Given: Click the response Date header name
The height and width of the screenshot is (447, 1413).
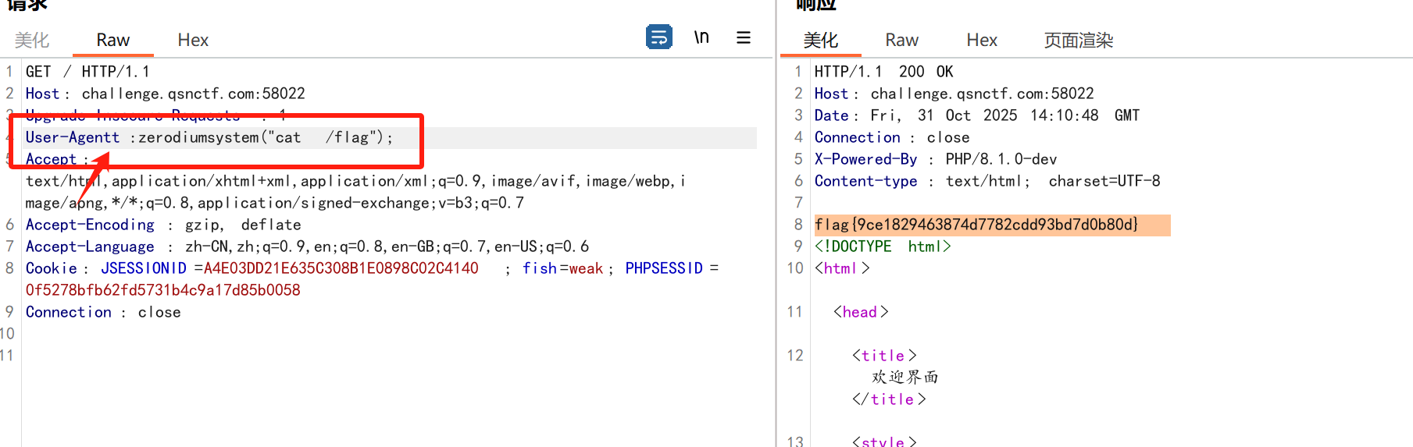Looking at the screenshot, I should 831,115.
